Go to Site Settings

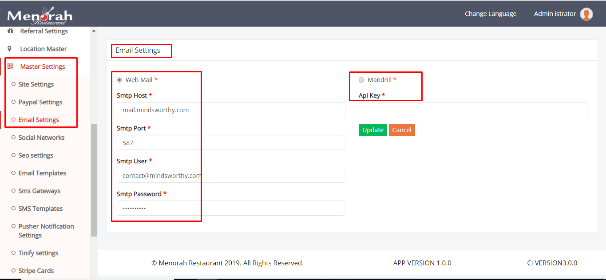[x=36, y=84]
